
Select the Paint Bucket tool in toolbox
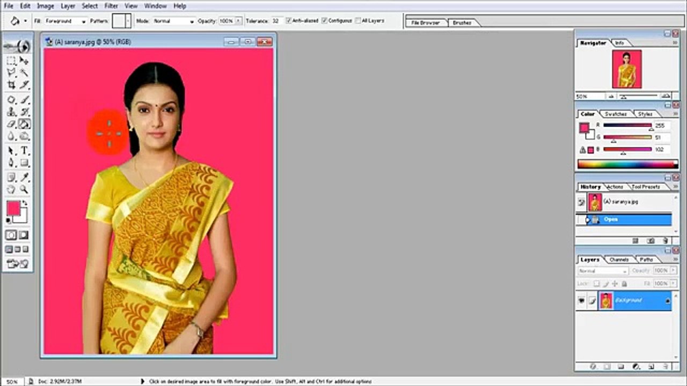click(24, 124)
